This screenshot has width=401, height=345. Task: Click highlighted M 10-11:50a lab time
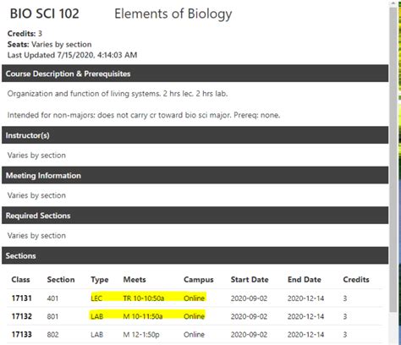(143, 316)
